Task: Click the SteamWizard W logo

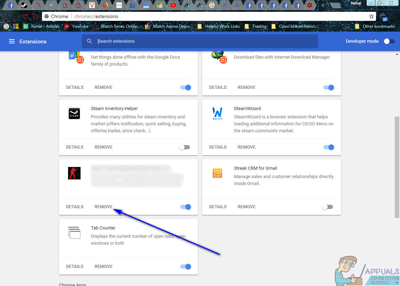Action: point(217,114)
